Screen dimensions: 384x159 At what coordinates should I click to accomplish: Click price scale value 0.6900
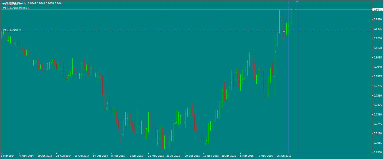(377, 152)
